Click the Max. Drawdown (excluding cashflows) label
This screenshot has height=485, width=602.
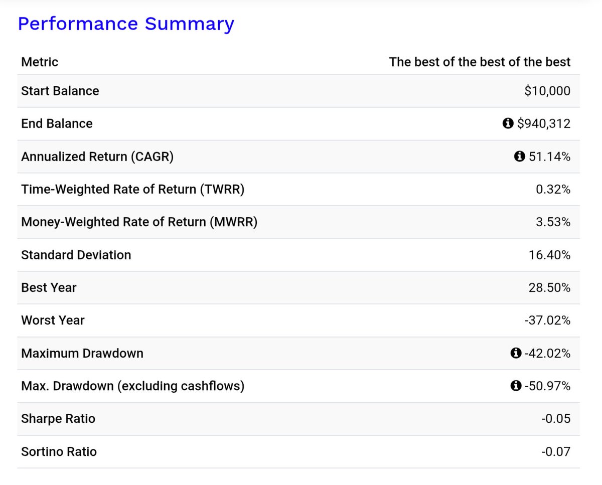coord(133,386)
